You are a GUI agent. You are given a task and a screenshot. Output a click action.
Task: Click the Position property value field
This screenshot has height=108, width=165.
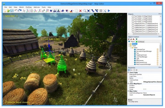pyautogui.click(x=152, y=85)
